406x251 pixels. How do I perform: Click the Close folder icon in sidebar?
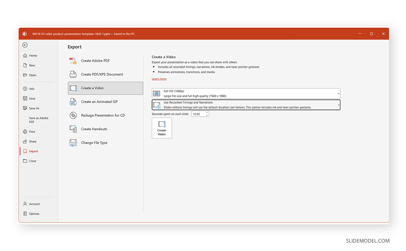(x=25, y=161)
